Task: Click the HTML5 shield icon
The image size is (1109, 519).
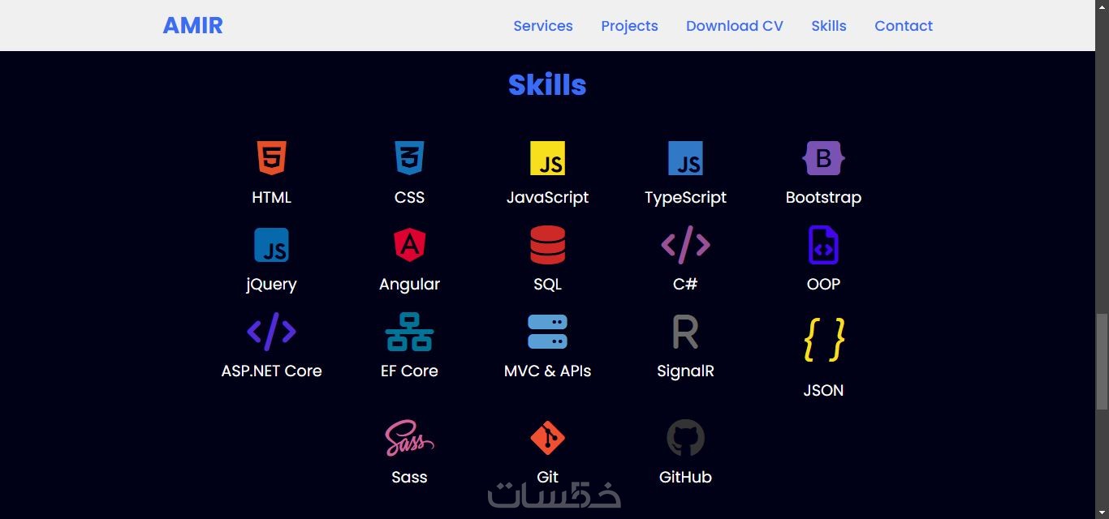Action: [x=271, y=158]
